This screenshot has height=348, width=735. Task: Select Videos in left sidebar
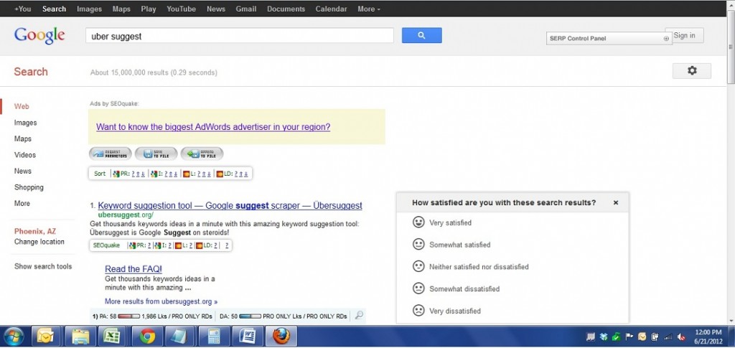pos(25,154)
